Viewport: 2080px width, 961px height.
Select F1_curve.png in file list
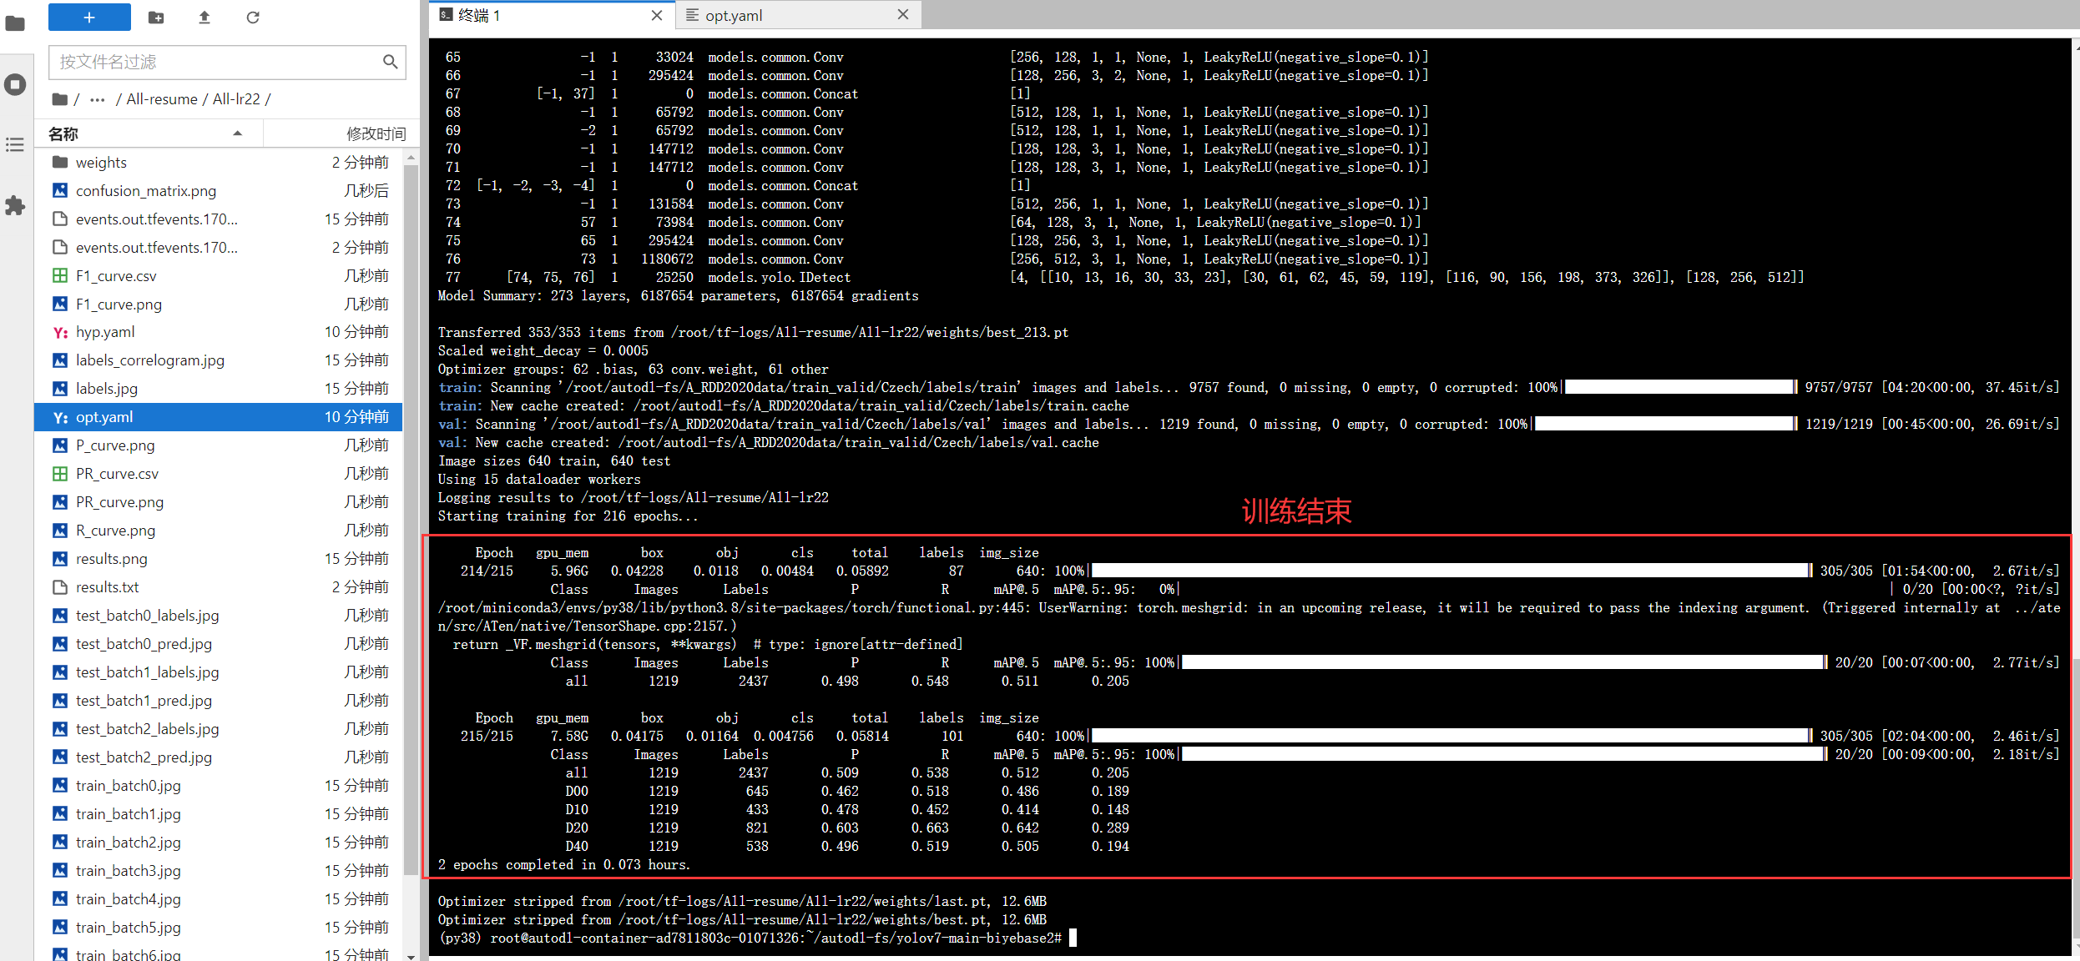219,304
